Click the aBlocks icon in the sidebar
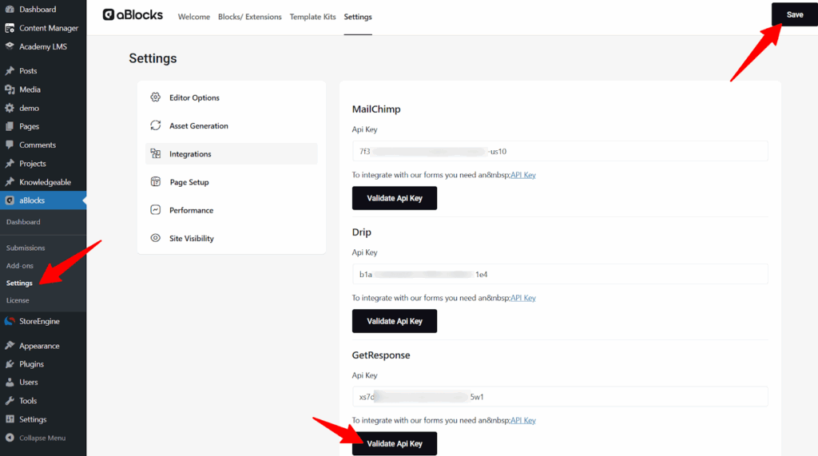Screen dimensions: 818x456 tap(10, 200)
